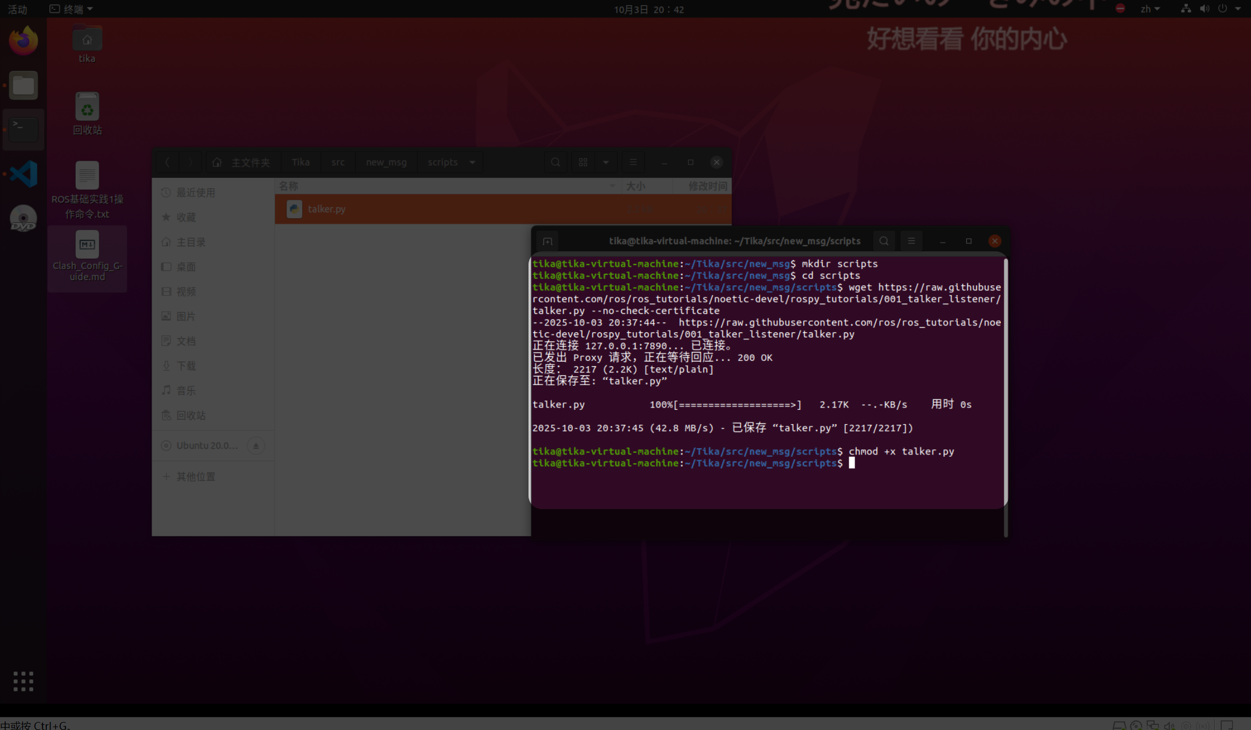Screen dimensions: 1251x730
Task: Eject the Ubuntu 20.0 disc
Action: (256, 446)
